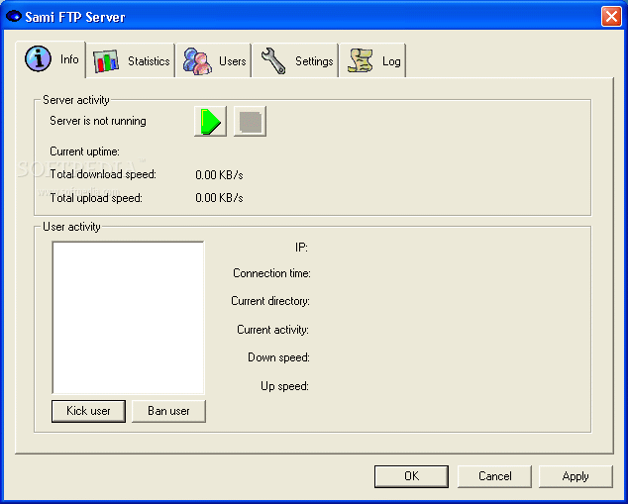The width and height of the screenshot is (628, 504).
Task: Click the Cancel button
Action: pyautogui.click(x=494, y=476)
